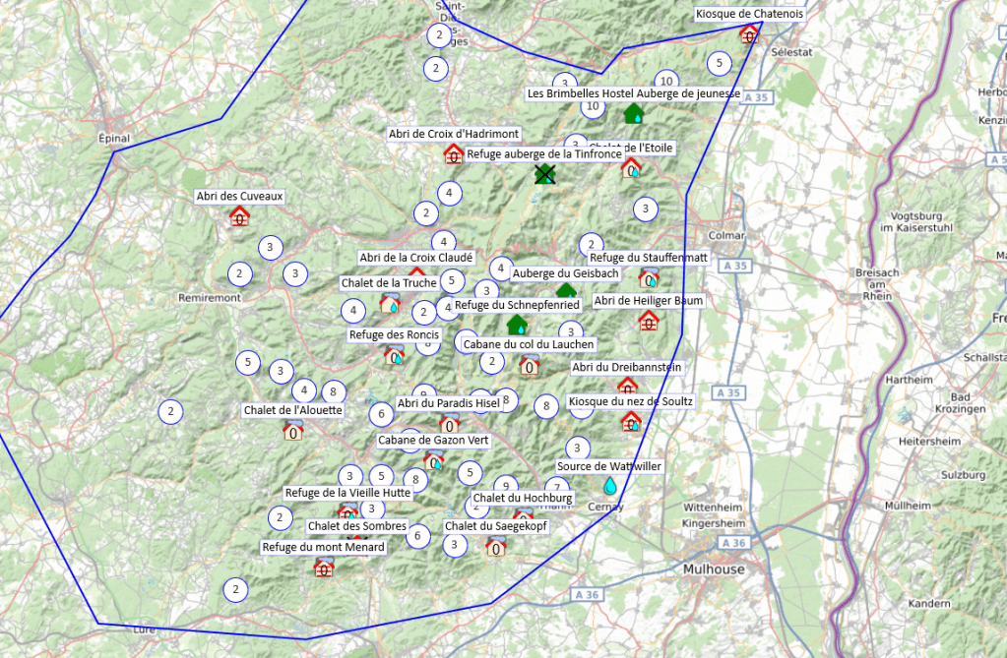Select the Chalet de la Truche label
Screen dimensions: 1007x658
coord(389,283)
